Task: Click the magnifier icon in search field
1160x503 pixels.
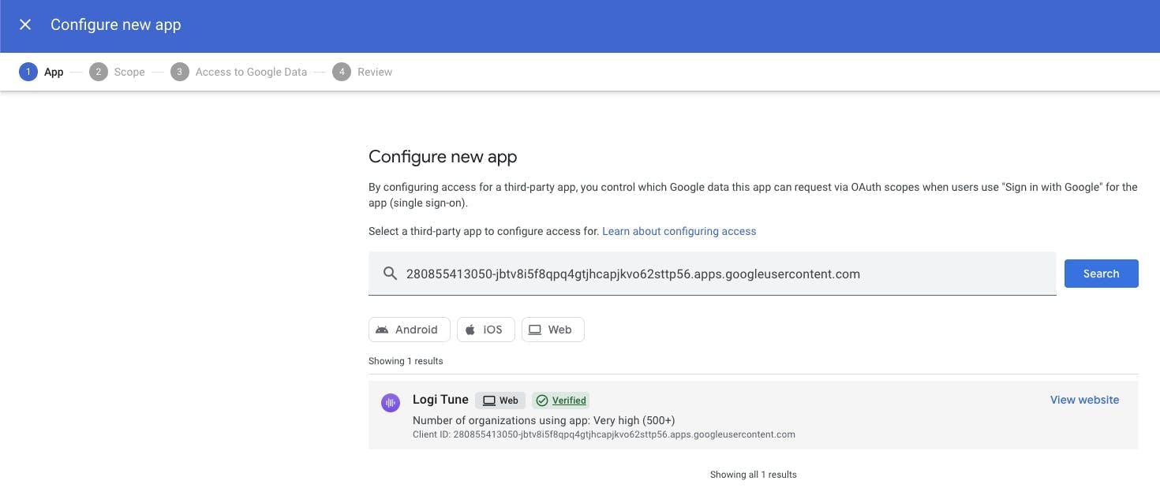Action: tap(390, 274)
